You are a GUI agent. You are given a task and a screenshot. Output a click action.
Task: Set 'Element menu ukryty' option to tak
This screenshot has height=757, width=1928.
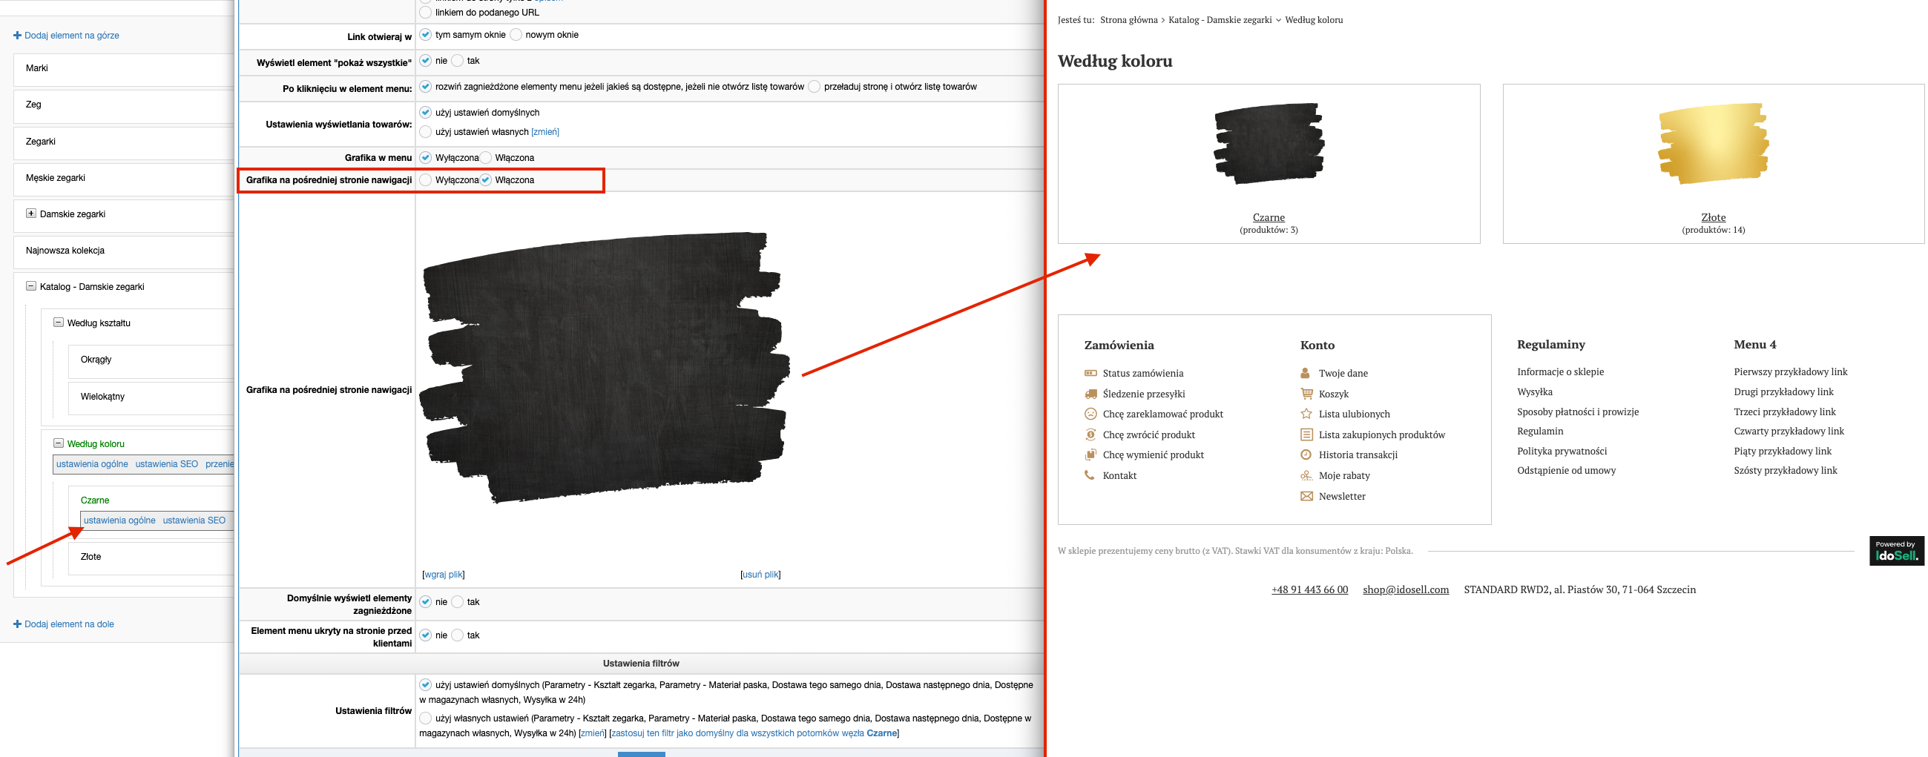pyautogui.click(x=457, y=635)
